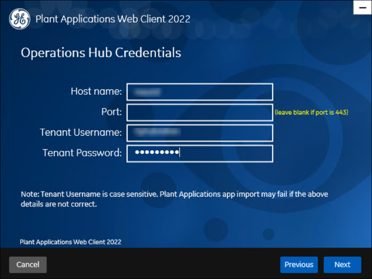This screenshot has width=372, height=279.
Task: Select the Tenant Username field
Action: [200, 133]
